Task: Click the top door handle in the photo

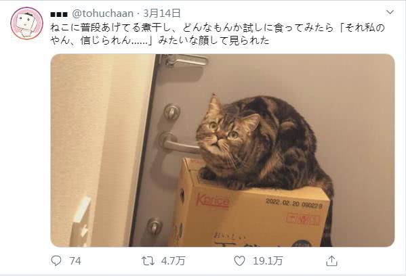Action: coord(184,60)
